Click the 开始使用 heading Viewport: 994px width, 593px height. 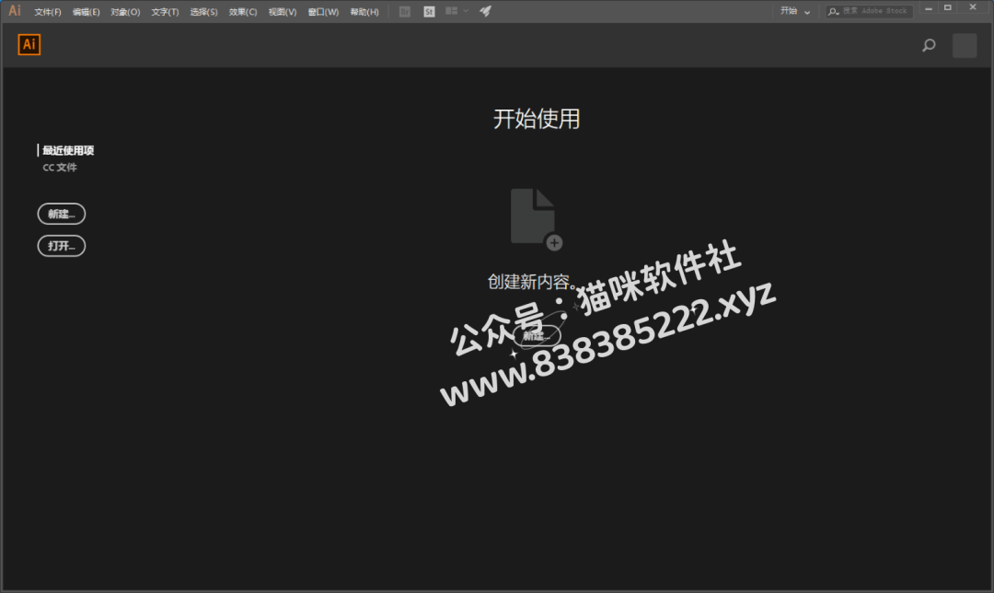(x=537, y=119)
